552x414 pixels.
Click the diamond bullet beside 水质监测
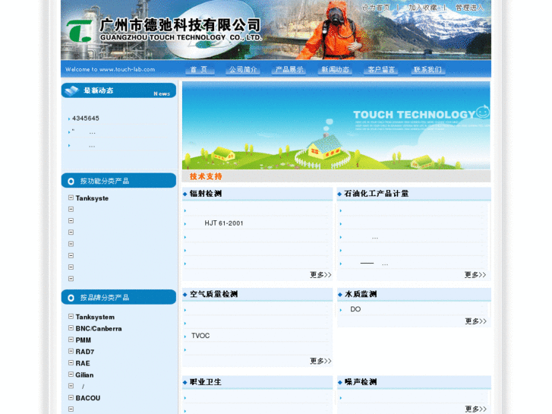click(339, 295)
